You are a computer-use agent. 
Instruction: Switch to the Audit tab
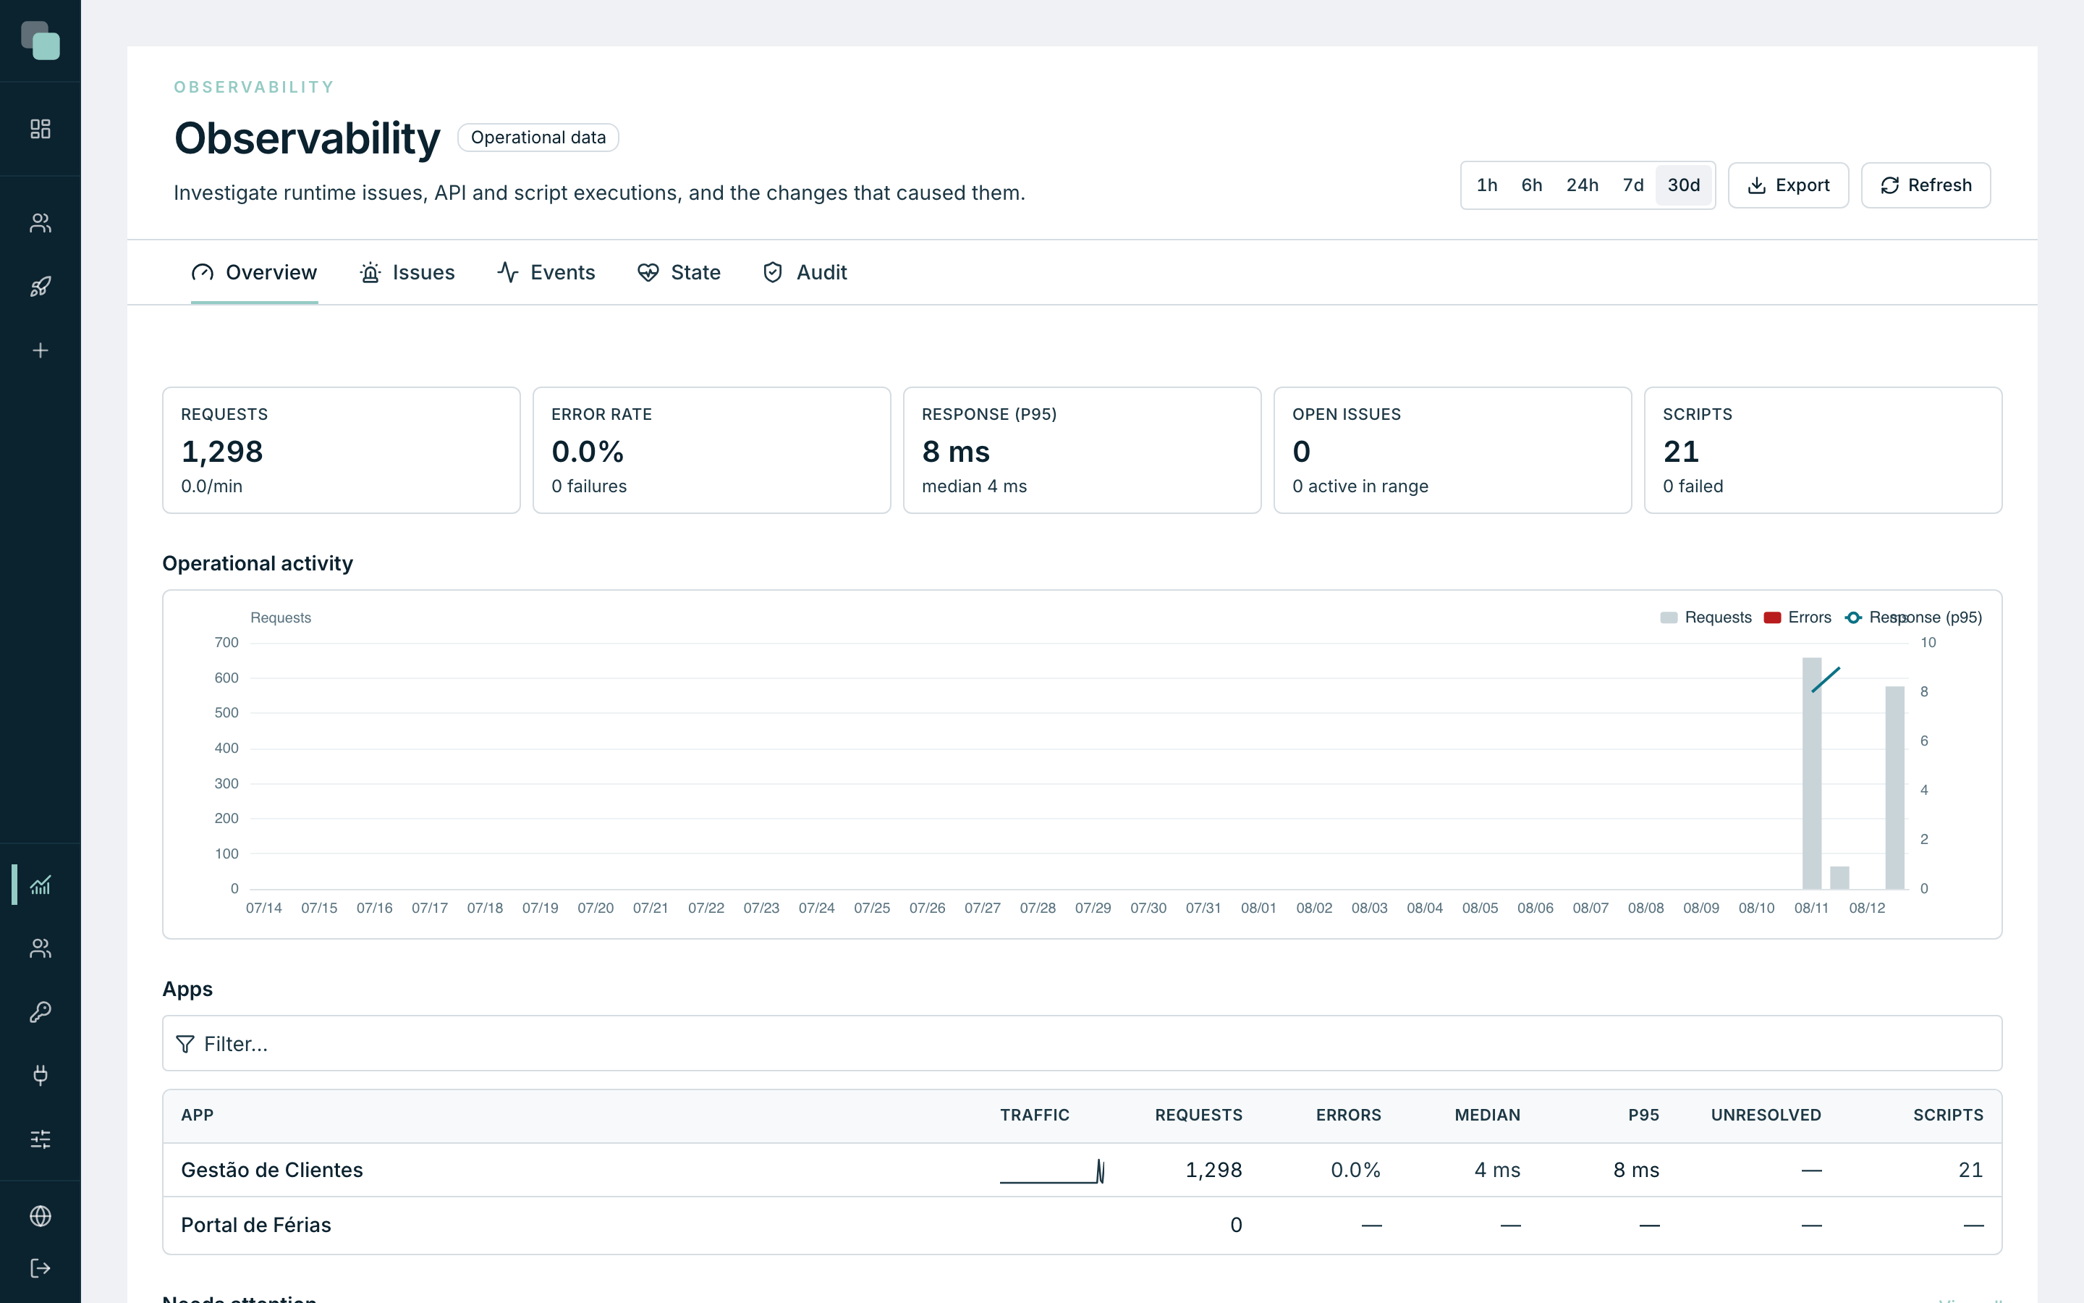tap(805, 272)
